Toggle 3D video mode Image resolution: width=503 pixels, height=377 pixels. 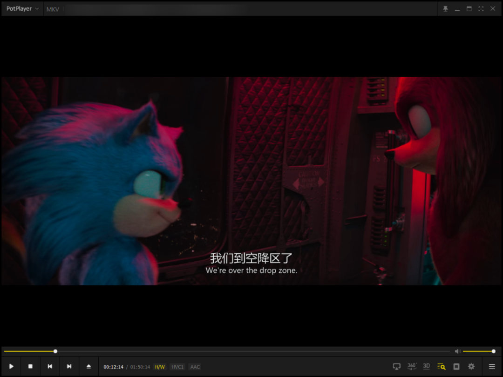(426, 366)
